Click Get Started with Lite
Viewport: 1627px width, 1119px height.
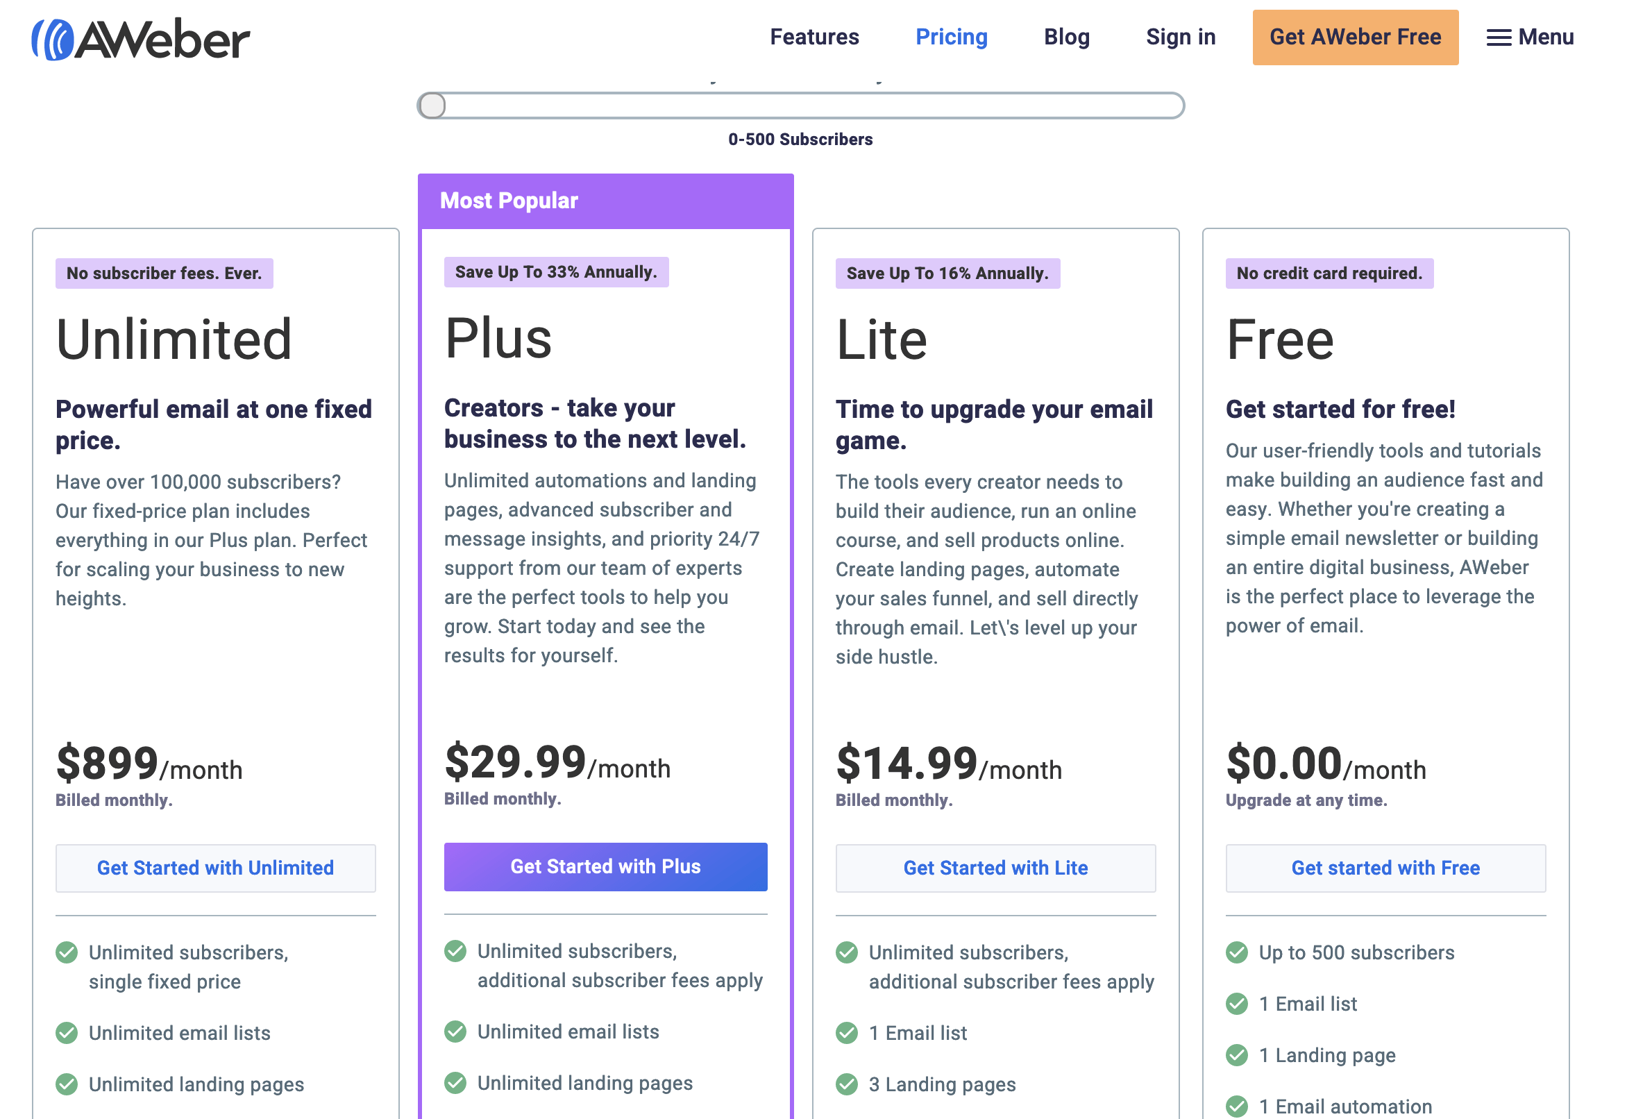pyautogui.click(x=995, y=868)
